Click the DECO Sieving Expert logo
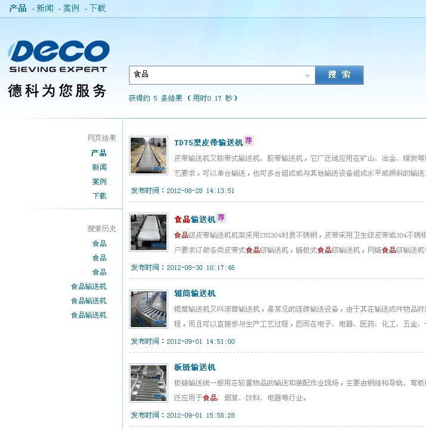426x429 pixels. tap(59, 57)
